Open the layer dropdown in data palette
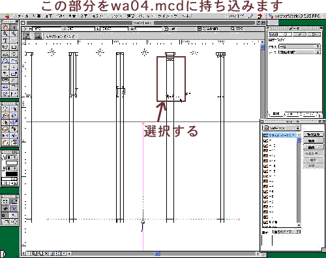Image resolution: width=326 pixels, height=258 pixels. pos(299,52)
